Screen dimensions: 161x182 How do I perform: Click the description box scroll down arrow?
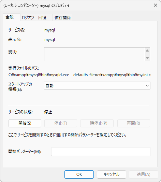[147, 58]
